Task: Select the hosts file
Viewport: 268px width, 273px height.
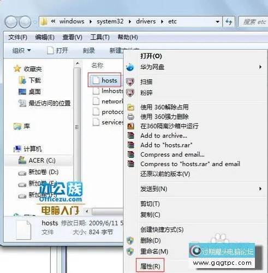Action: (105, 80)
